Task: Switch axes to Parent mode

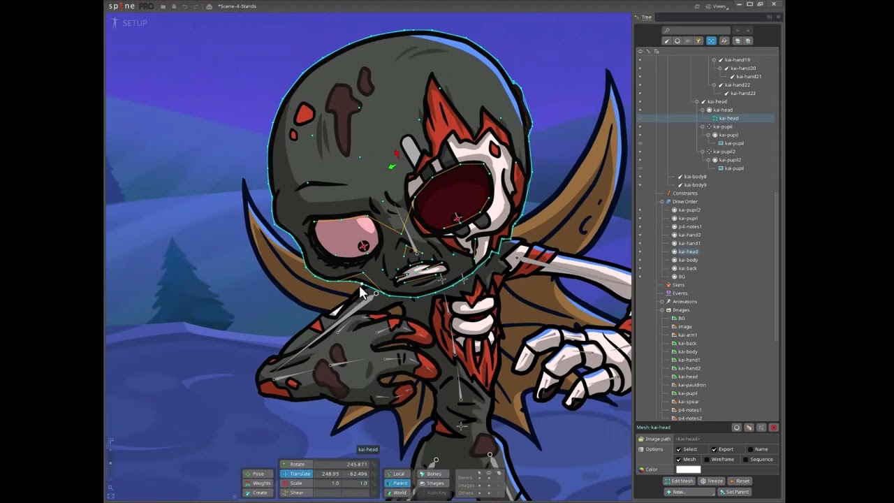Action: click(x=398, y=483)
